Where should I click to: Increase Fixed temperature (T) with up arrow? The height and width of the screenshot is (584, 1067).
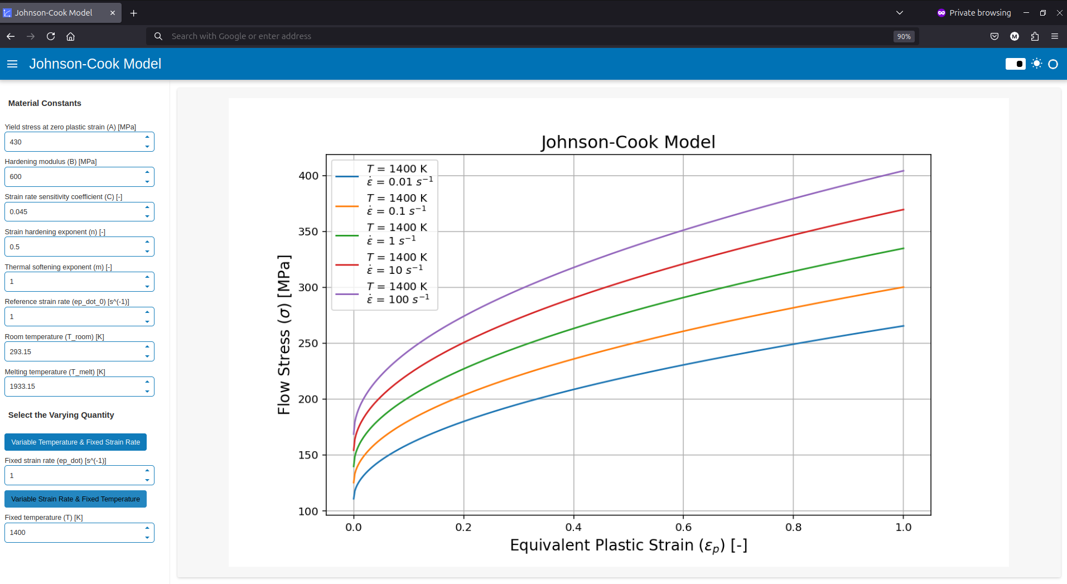[x=147, y=528]
